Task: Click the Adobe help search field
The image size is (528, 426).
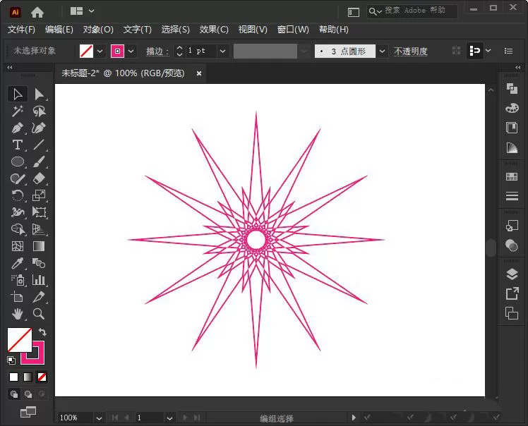Action: click(412, 11)
